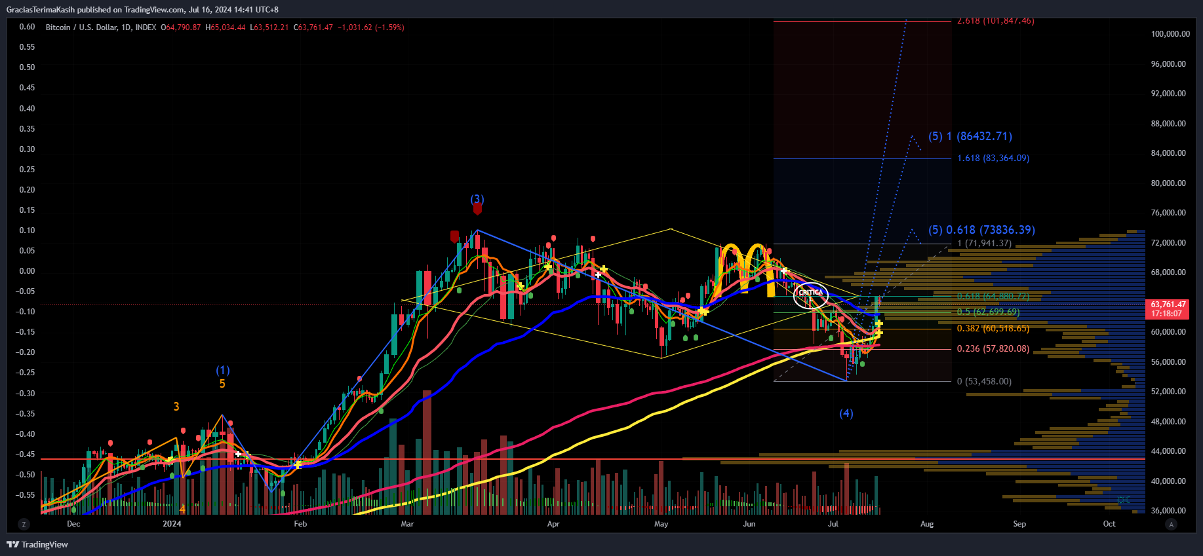Click the Z timezone icon on time axis

(24, 524)
